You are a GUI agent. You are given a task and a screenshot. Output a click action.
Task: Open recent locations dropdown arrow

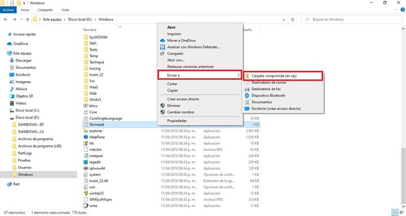(21, 19)
